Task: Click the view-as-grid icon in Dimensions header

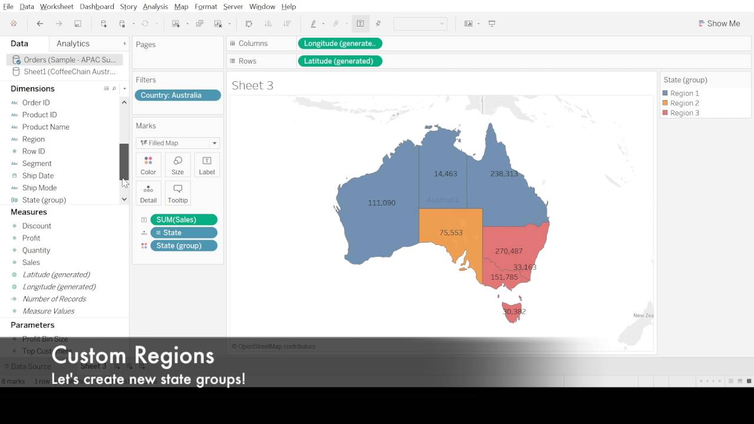Action: pos(106,88)
